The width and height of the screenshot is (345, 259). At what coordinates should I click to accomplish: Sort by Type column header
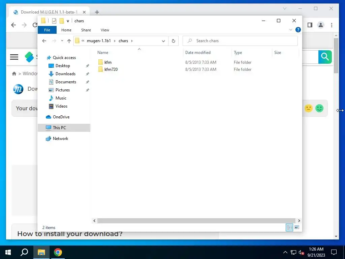238,52
